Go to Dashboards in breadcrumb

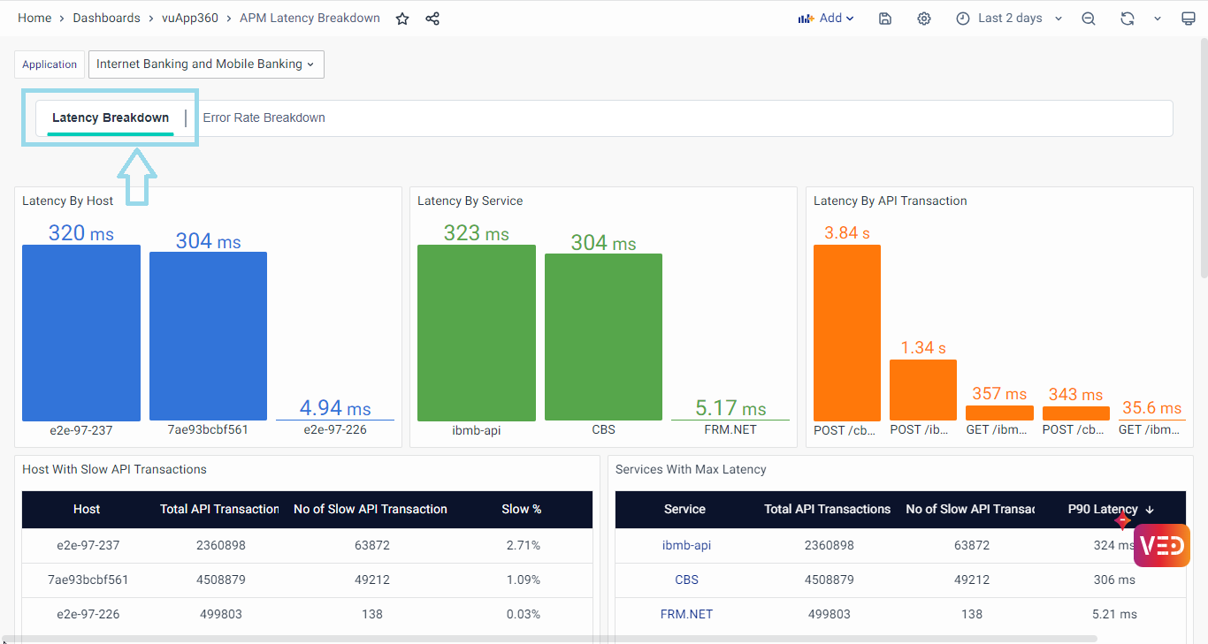click(x=106, y=19)
